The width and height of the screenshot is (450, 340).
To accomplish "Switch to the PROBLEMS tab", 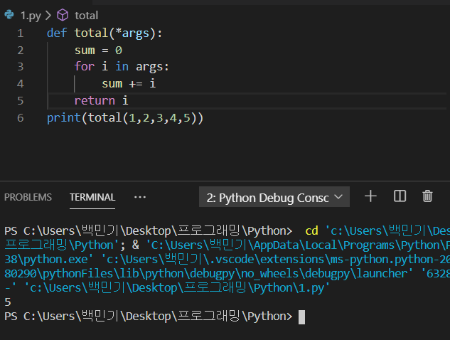I will coord(28,197).
